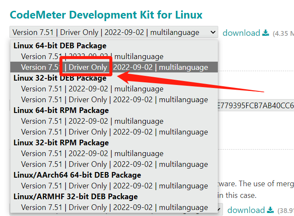Screen dimensions: 294x216
Task: Choose Driver Only under Linux 64-bit RPM Package
Action: [115, 132]
